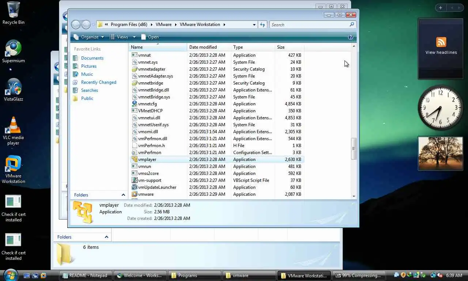Click the analog clock gadget
The height and width of the screenshot is (281, 468).
pyautogui.click(x=440, y=107)
